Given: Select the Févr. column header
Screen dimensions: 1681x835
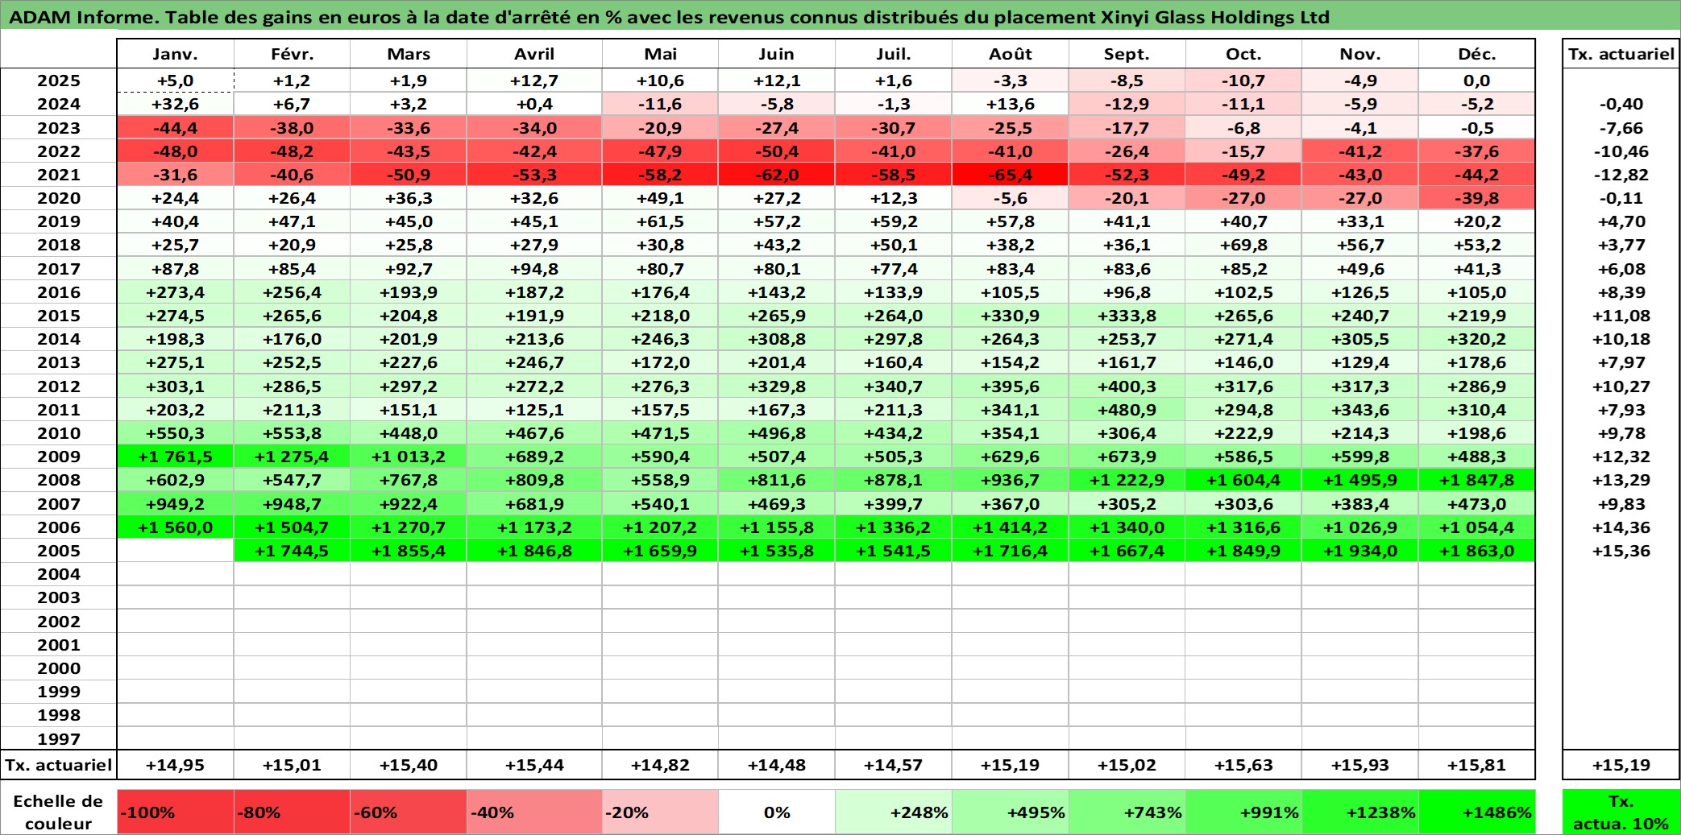Looking at the screenshot, I should (292, 54).
